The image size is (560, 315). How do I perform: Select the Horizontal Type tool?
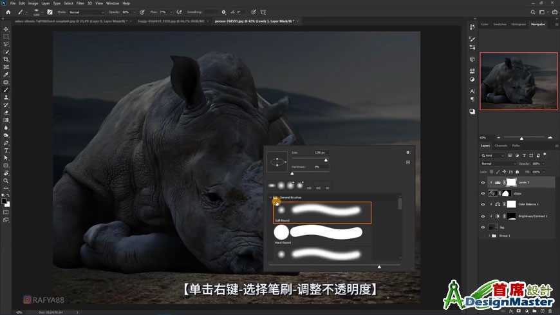pyautogui.click(x=6, y=151)
